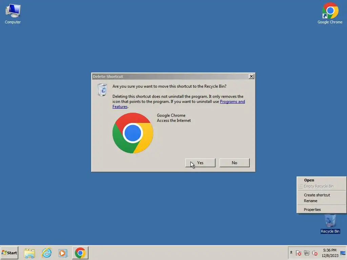Launch Windows Explorer from the taskbar

pyautogui.click(x=29, y=253)
